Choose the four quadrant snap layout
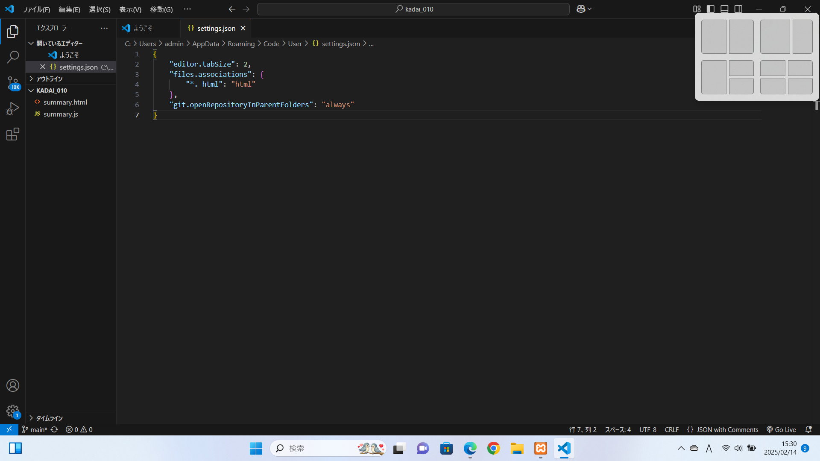820x461 pixels. pyautogui.click(x=786, y=77)
